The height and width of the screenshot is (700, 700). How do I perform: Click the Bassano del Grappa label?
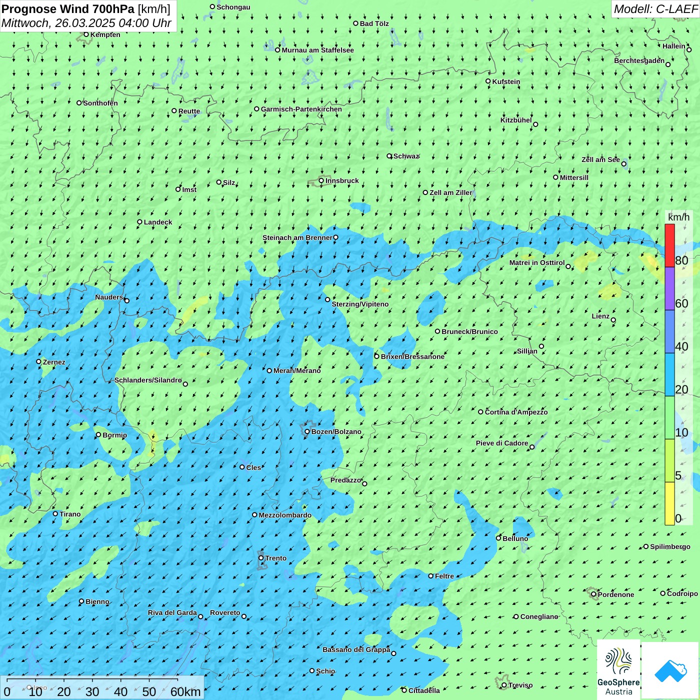(x=356, y=649)
